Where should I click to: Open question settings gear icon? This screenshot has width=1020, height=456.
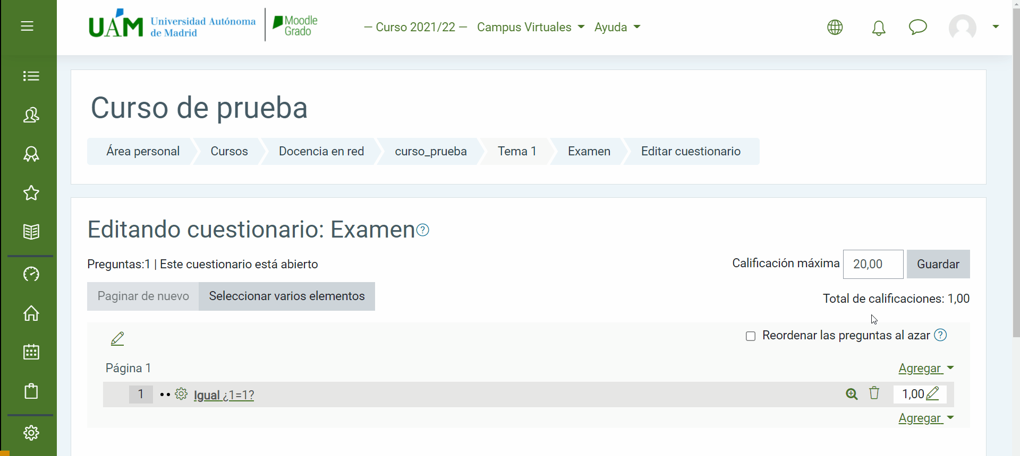coord(181,394)
